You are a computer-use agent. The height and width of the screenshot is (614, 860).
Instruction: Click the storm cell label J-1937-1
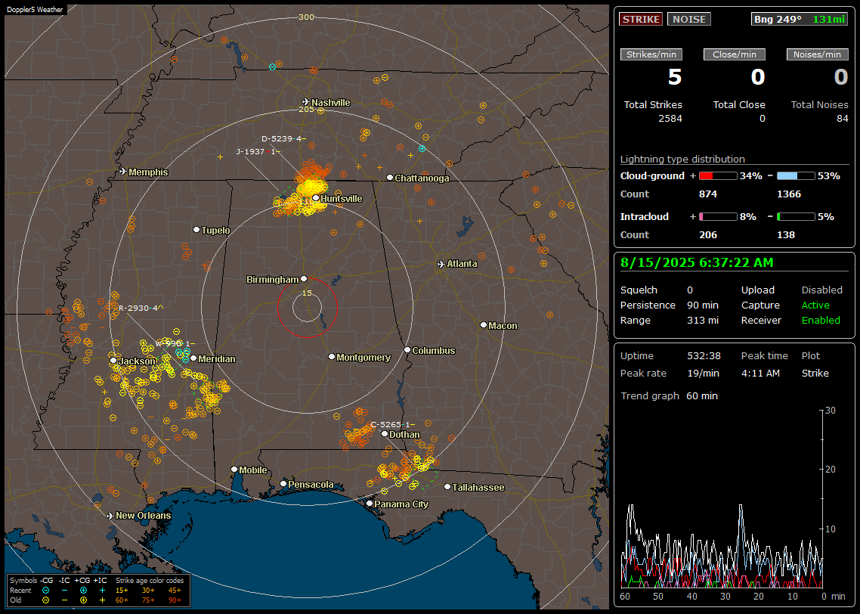click(258, 151)
